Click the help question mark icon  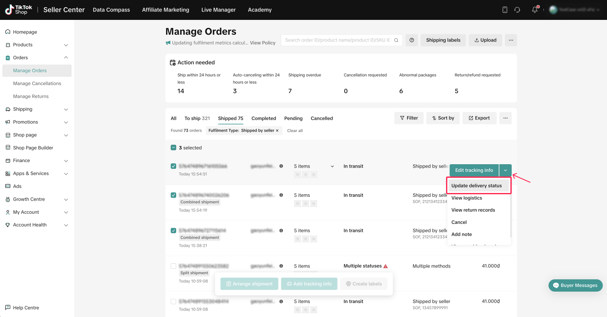click(x=411, y=40)
